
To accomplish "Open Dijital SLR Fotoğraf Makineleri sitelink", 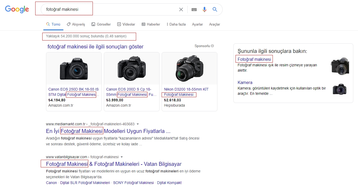I will [x=85, y=183].
